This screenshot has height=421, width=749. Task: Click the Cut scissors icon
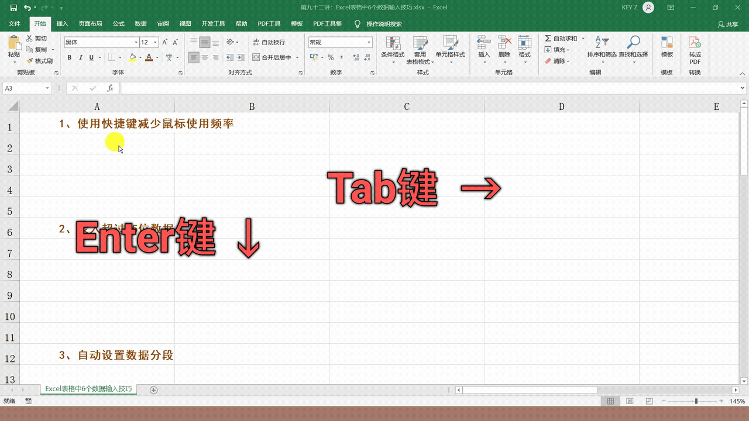point(29,39)
